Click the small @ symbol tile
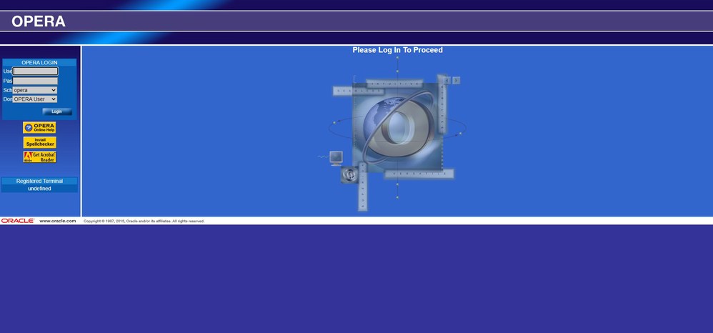The width and height of the screenshot is (713, 333). (349, 175)
